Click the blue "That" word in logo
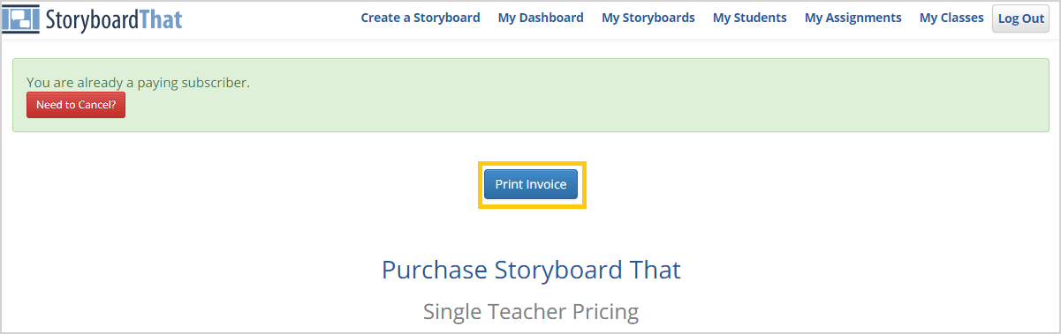This screenshot has height=334, width=1061. 161,18
